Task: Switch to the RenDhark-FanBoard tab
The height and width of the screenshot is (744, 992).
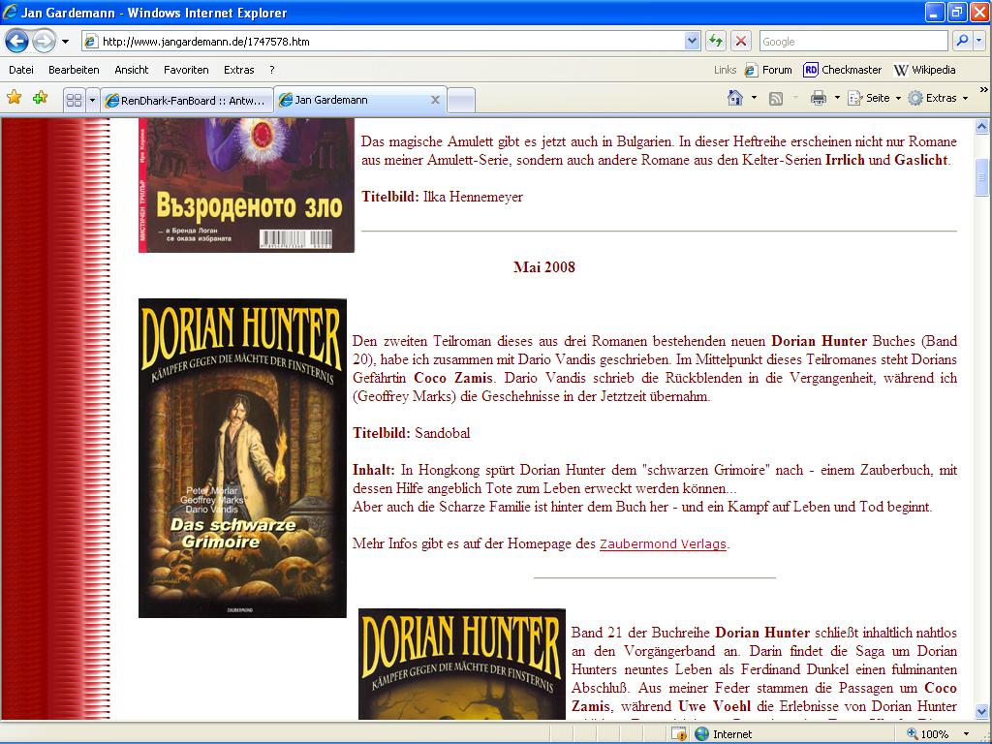Action: (x=186, y=100)
